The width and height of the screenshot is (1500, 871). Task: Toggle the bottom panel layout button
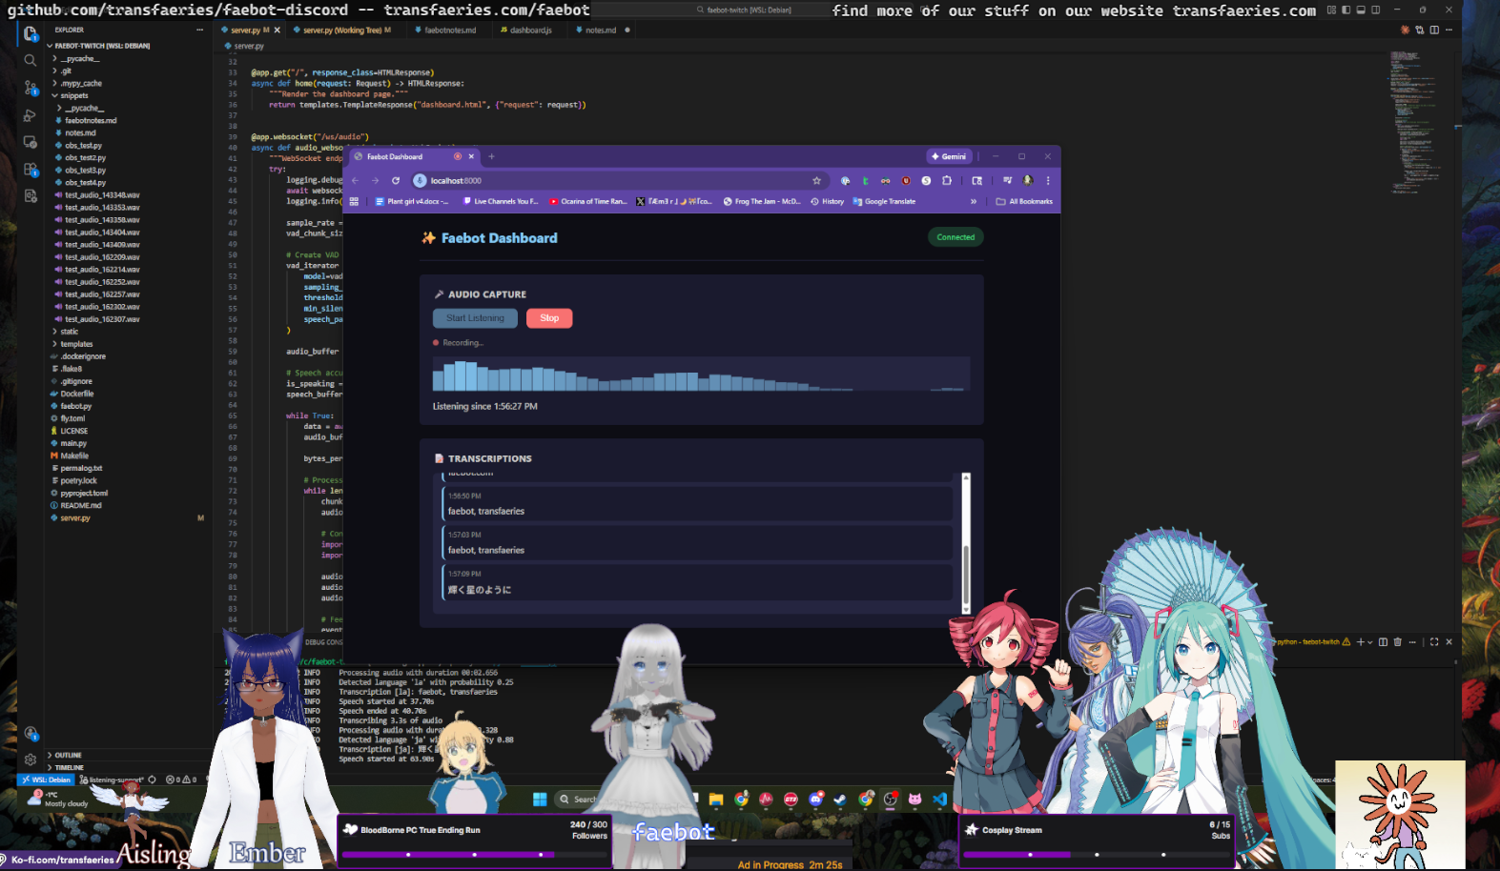(1361, 10)
